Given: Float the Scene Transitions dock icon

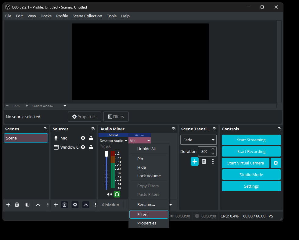Looking at the screenshot, I should tap(215, 129).
